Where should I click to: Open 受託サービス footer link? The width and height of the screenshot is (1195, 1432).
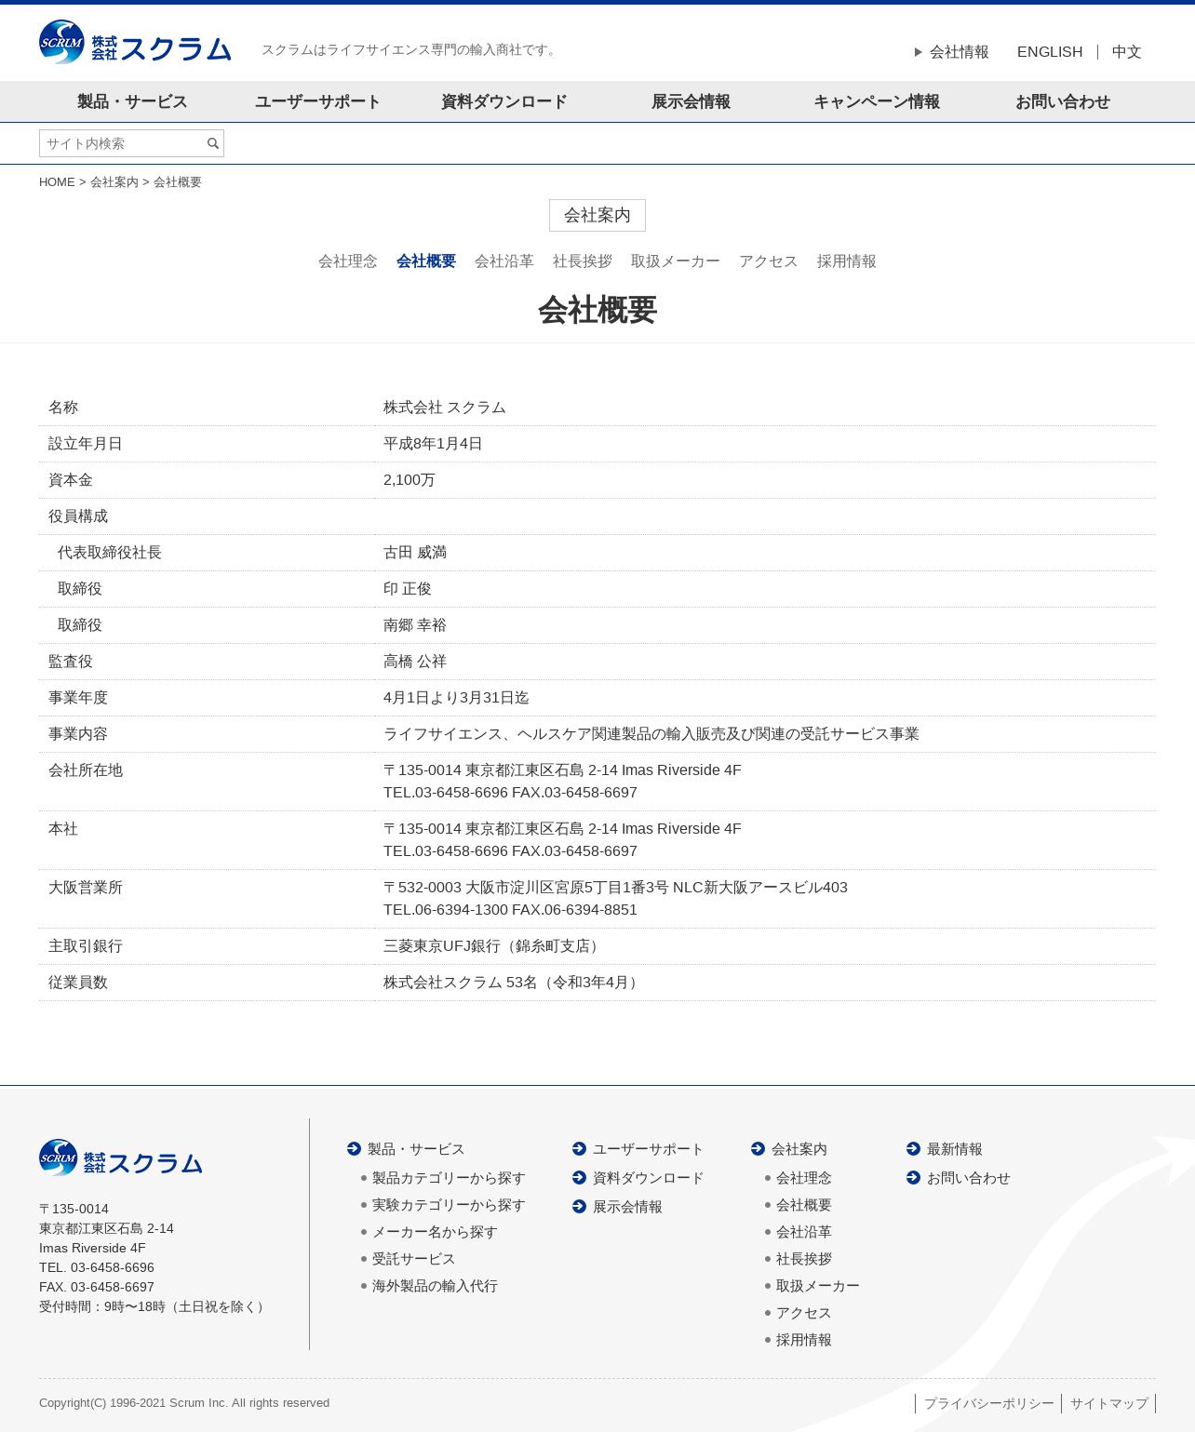tap(414, 1259)
